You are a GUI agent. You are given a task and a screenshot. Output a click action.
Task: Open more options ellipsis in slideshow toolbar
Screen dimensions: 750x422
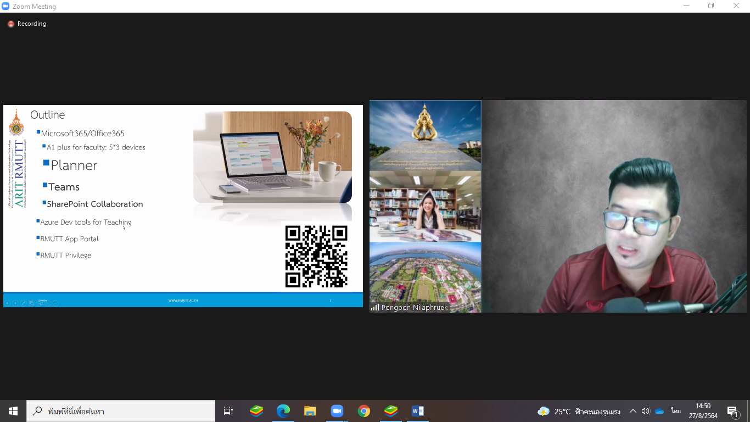(55, 303)
